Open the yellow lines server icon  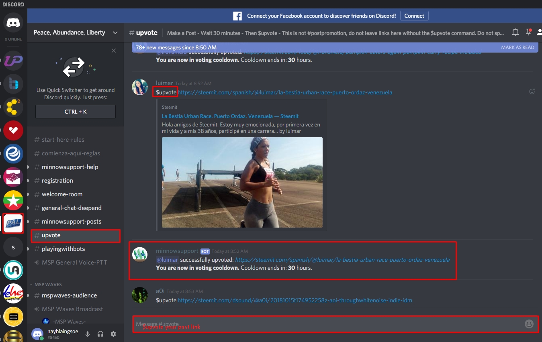click(13, 317)
